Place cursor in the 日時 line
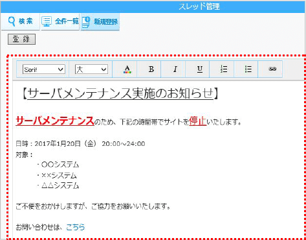This screenshot has height=240, width=306. coord(80,143)
